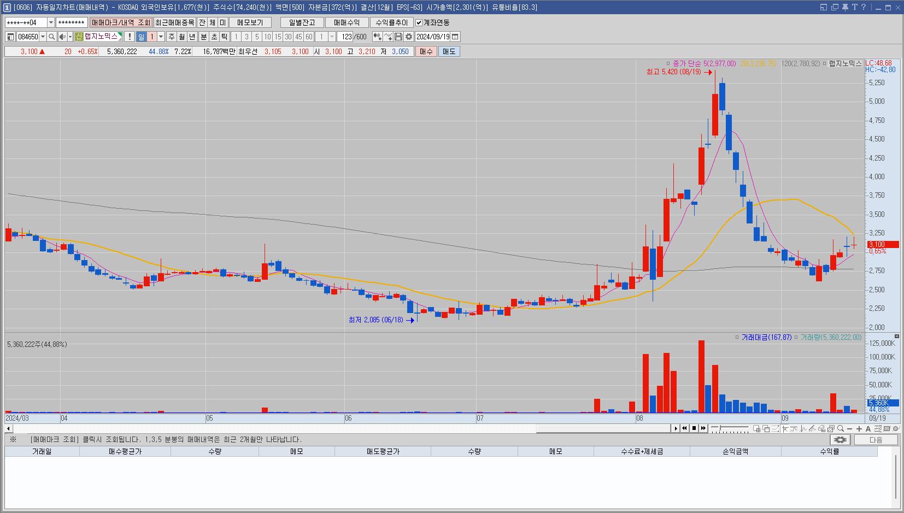Select the 년 (yearly) period toggle
The height and width of the screenshot is (513, 904).
pyautogui.click(x=192, y=37)
